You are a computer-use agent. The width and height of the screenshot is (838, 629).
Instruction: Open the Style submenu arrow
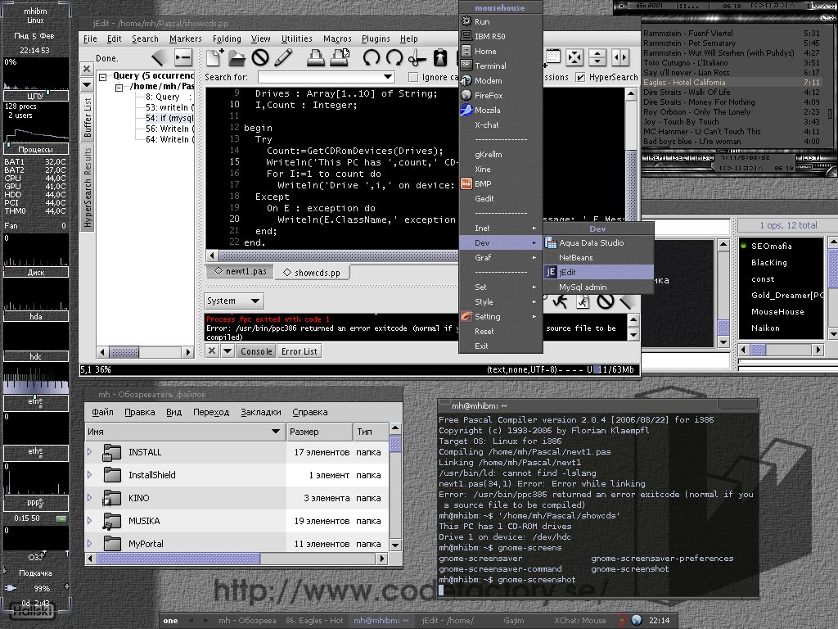[534, 301]
